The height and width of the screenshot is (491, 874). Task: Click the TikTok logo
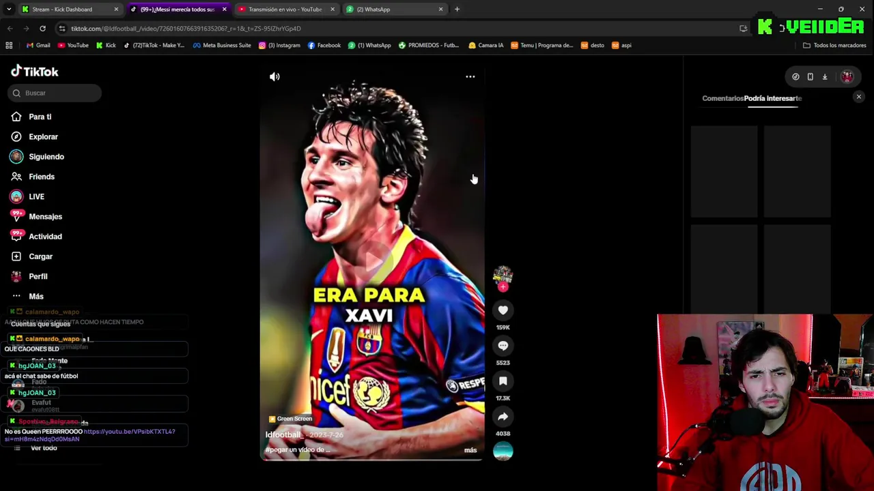coord(34,72)
